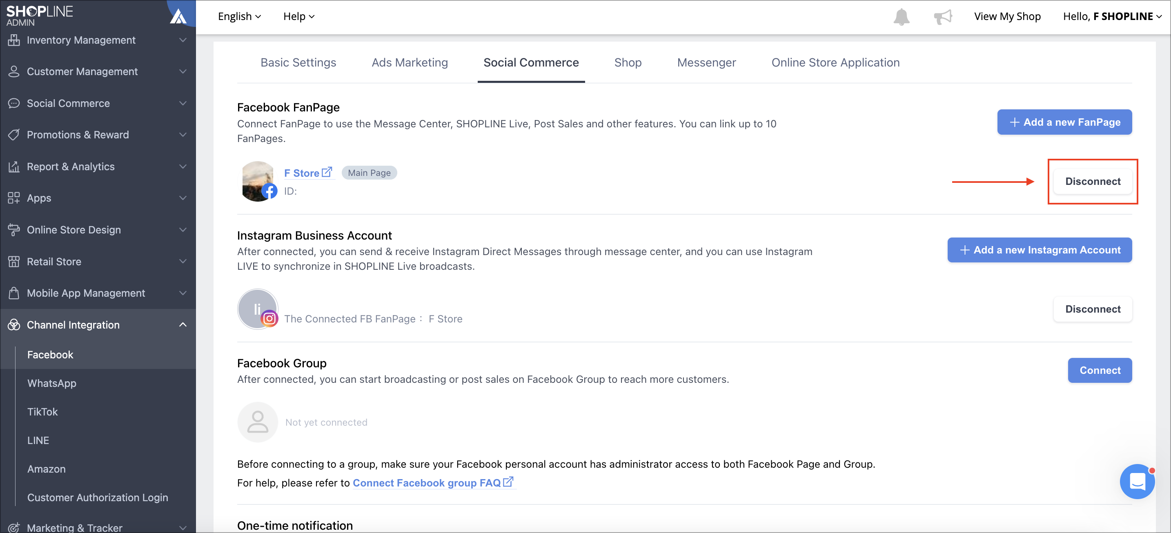Expand Report & Analytics chevron

[x=183, y=166]
